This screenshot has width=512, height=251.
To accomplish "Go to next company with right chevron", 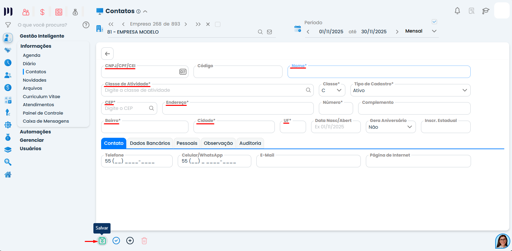I will (x=186, y=24).
